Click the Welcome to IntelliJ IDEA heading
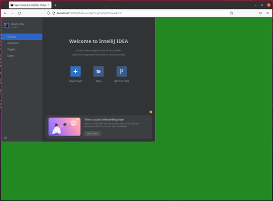This screenshot has height=201, width=273. 99,41
